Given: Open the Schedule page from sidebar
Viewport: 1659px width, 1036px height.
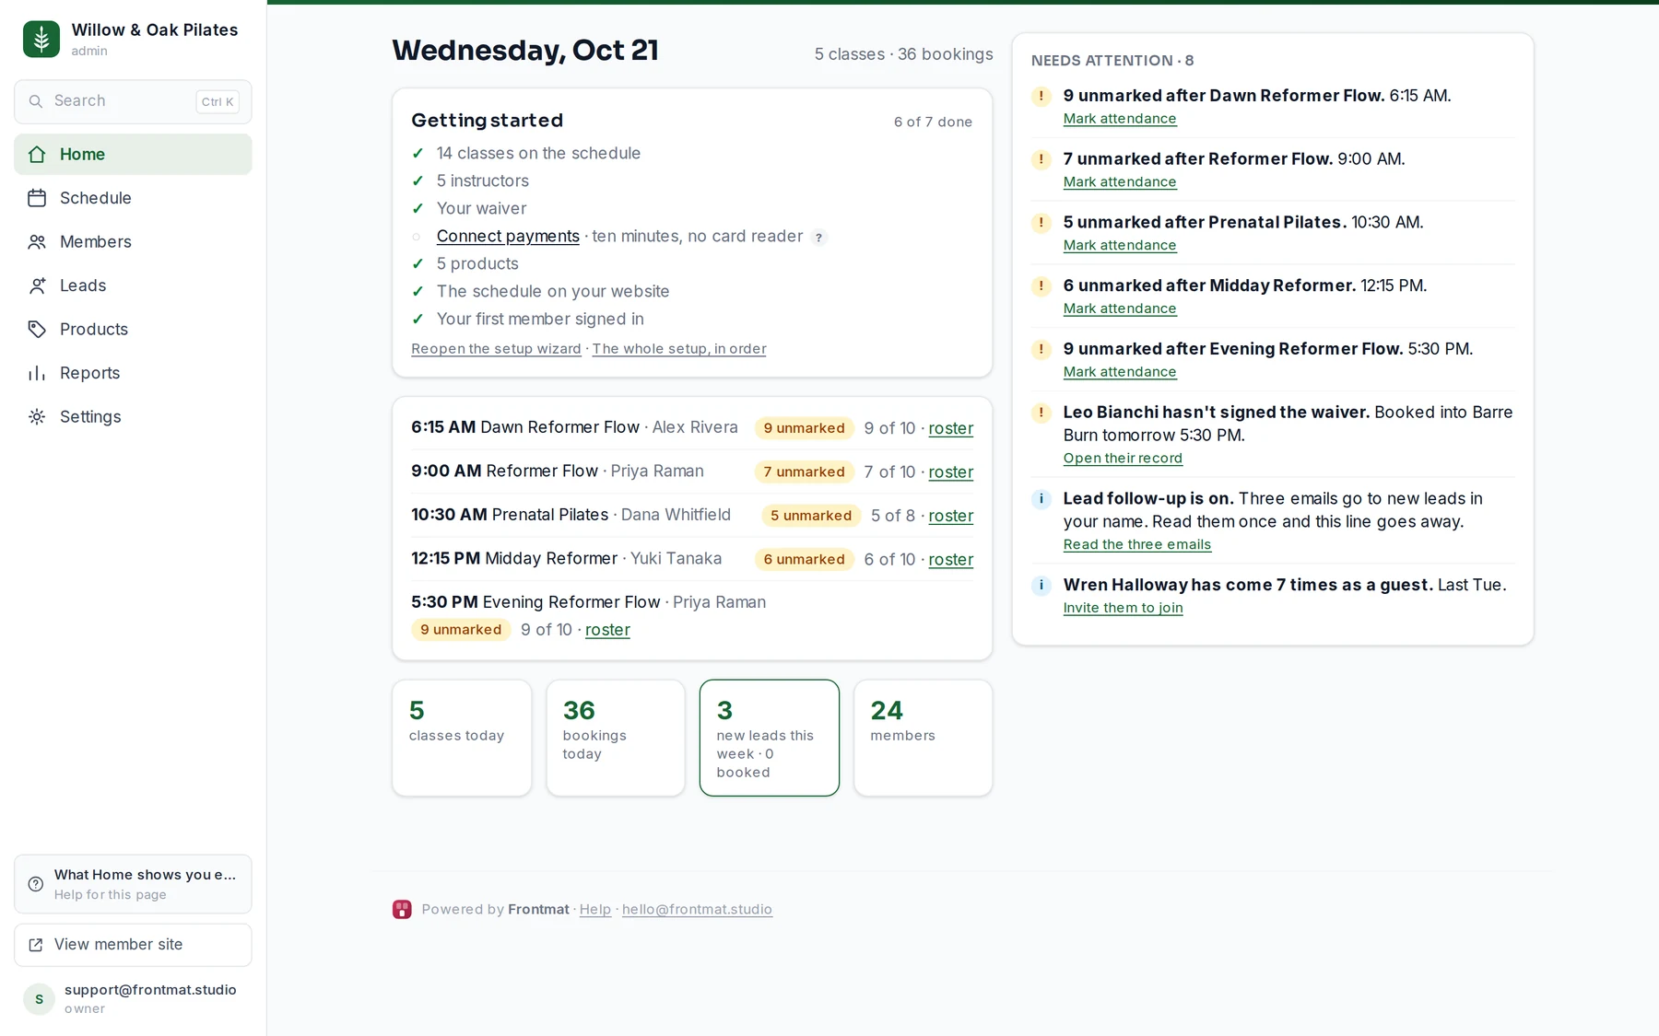Looking at the screenshot, I should [133, 198].
